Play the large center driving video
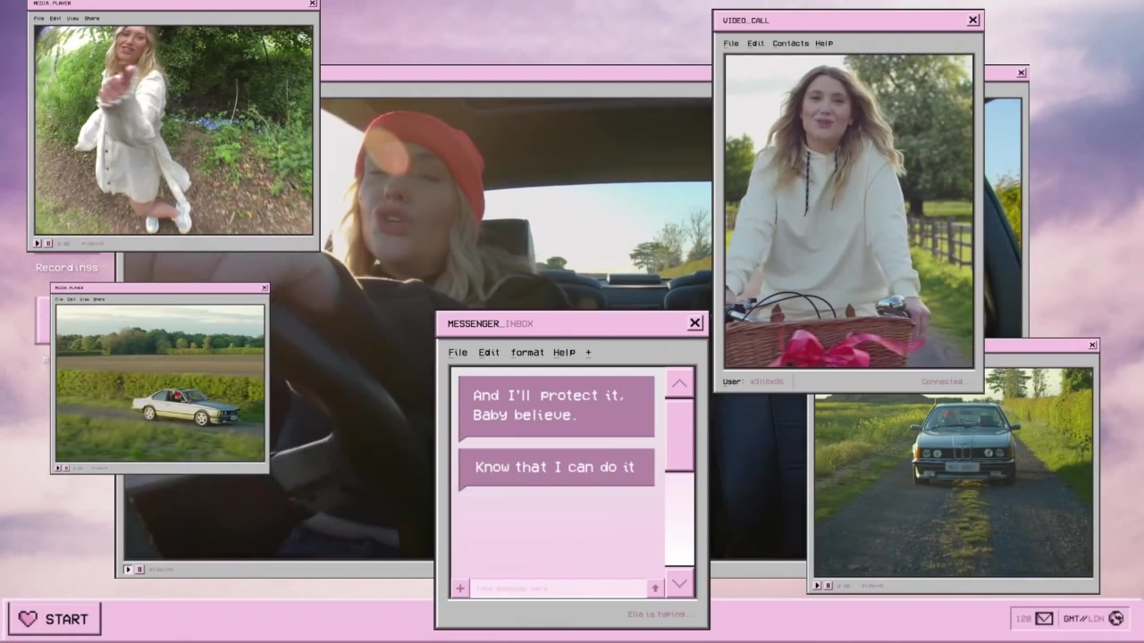 tap(128, 569)
